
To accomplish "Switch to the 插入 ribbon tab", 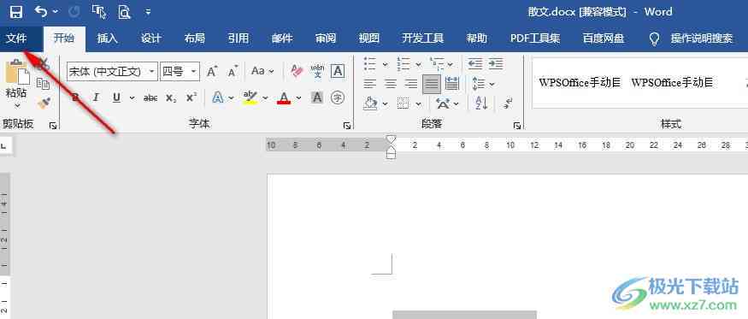I will 108,38.
